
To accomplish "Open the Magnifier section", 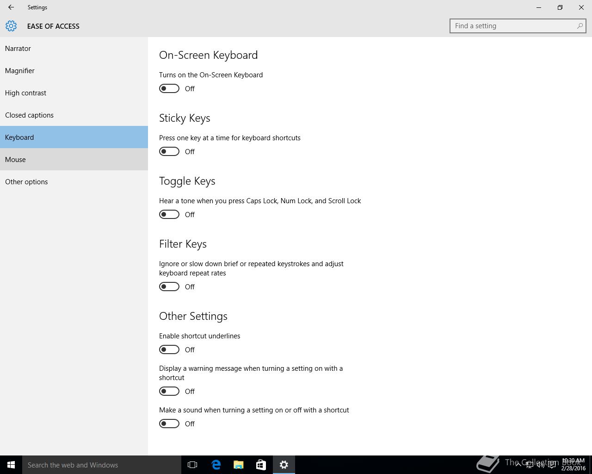I will (74, 70).
